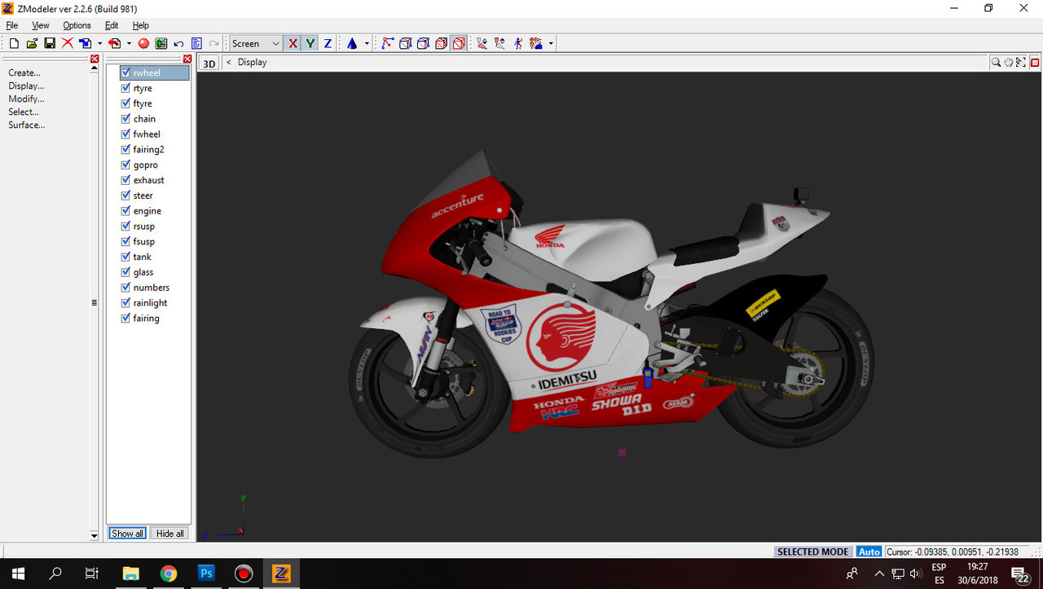Open the Help menu
The width and height of the screenshot is (1043, 589).
tap(141, 25)
